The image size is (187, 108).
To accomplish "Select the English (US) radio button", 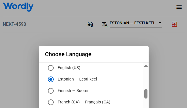I will point(51,68).
